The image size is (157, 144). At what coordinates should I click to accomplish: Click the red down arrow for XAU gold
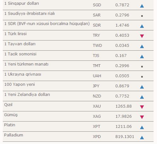[x=142, y=107]
